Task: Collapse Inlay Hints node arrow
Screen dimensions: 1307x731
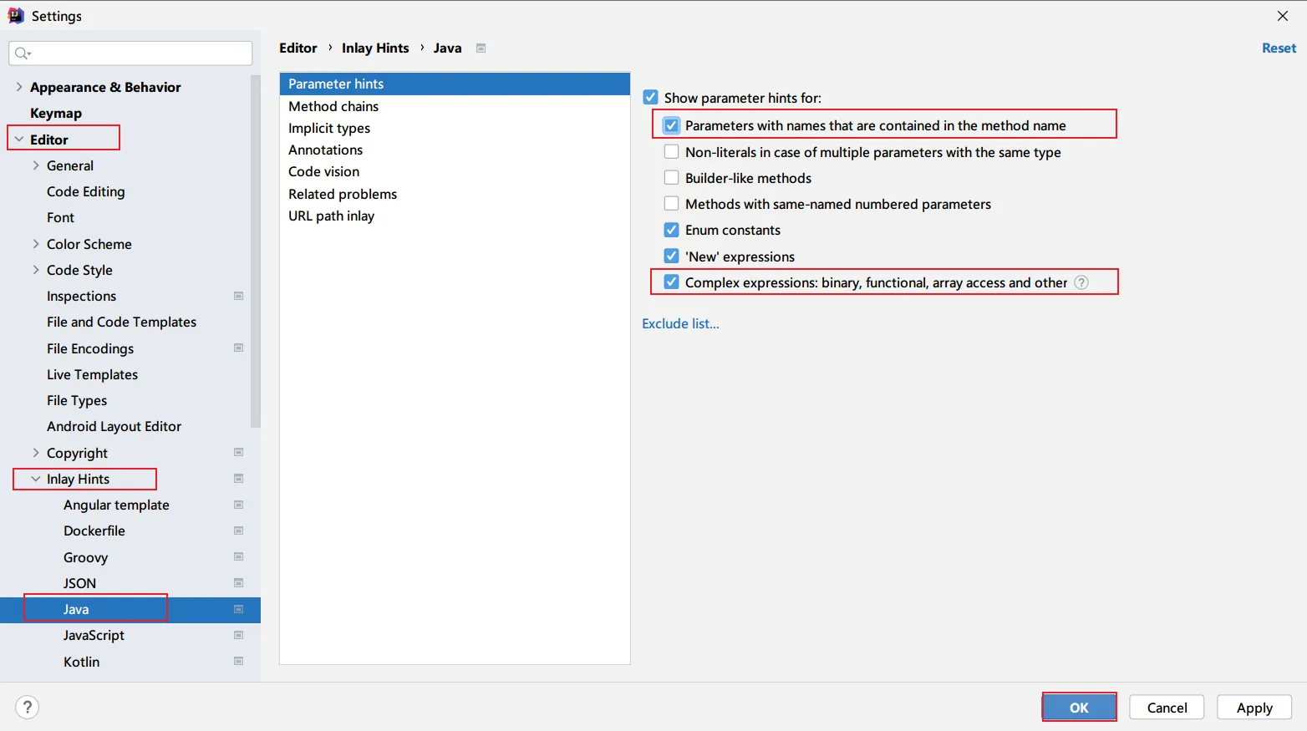Action: pyautogui.click(x=36, y=479)
